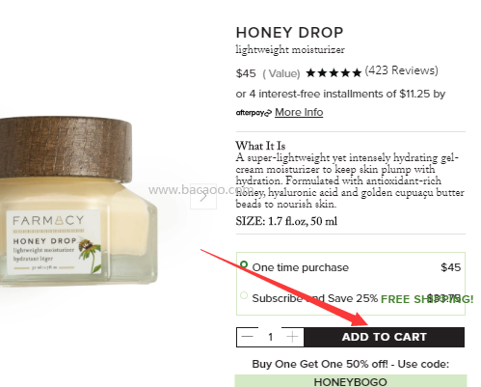This screenshot has height=387, width=481.
Task: Click the HONEY DROP product title
Action: (289, 33)
